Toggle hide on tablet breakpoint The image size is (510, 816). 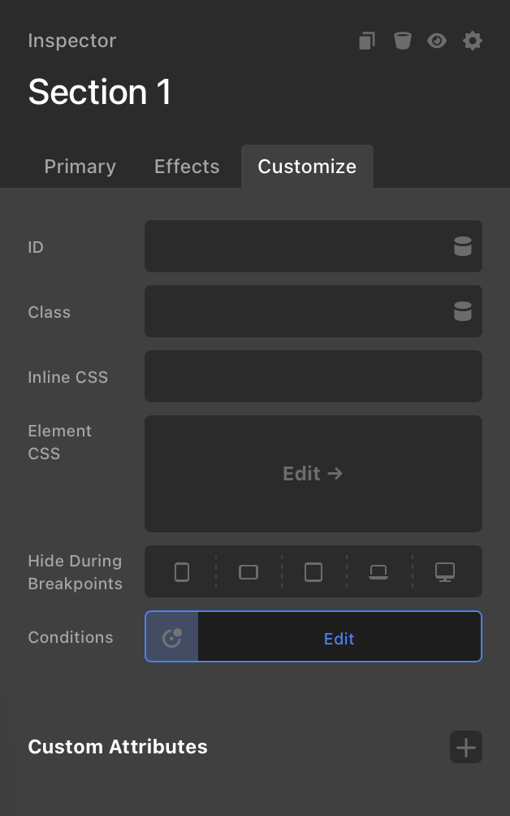click(313, 572)
